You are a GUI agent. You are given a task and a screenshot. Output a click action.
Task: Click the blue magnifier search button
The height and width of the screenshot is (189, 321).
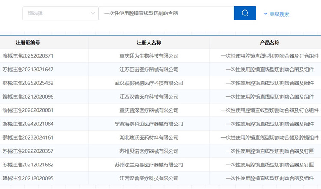pos(245,13)
